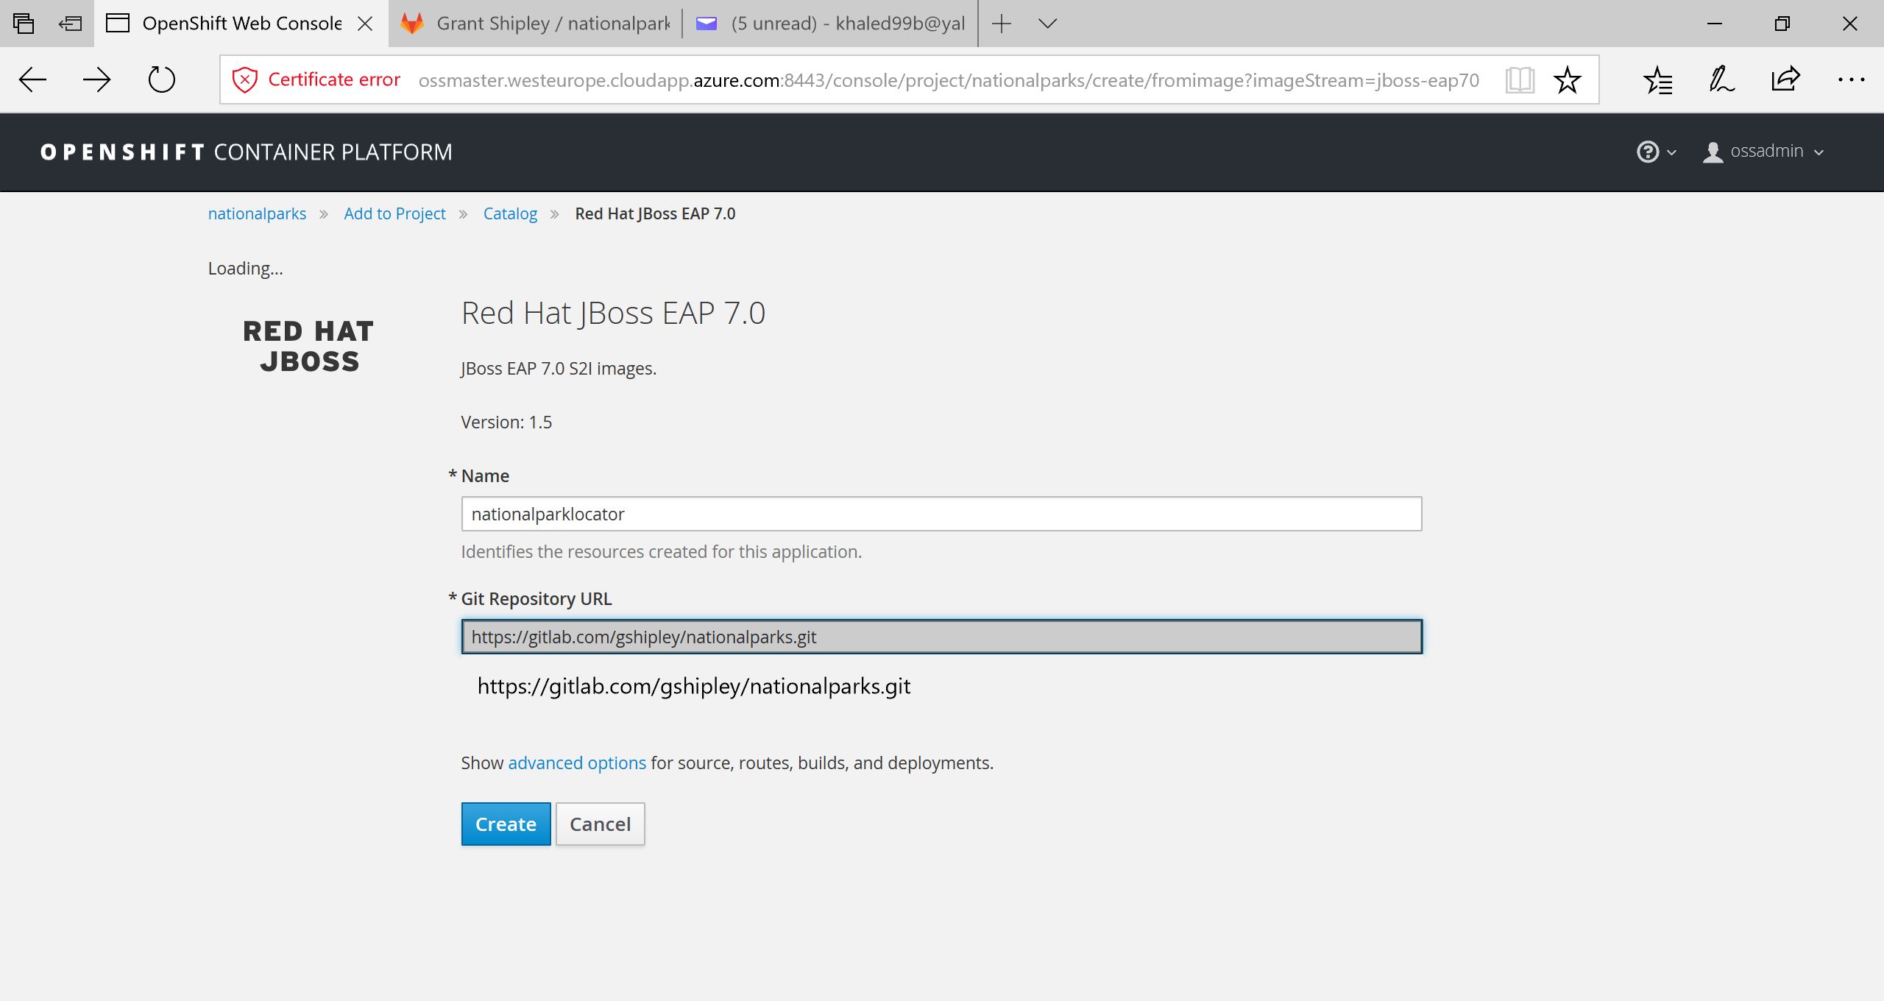Click the share page icon
The image size is (1884, 1001).
click(1785, 79)
